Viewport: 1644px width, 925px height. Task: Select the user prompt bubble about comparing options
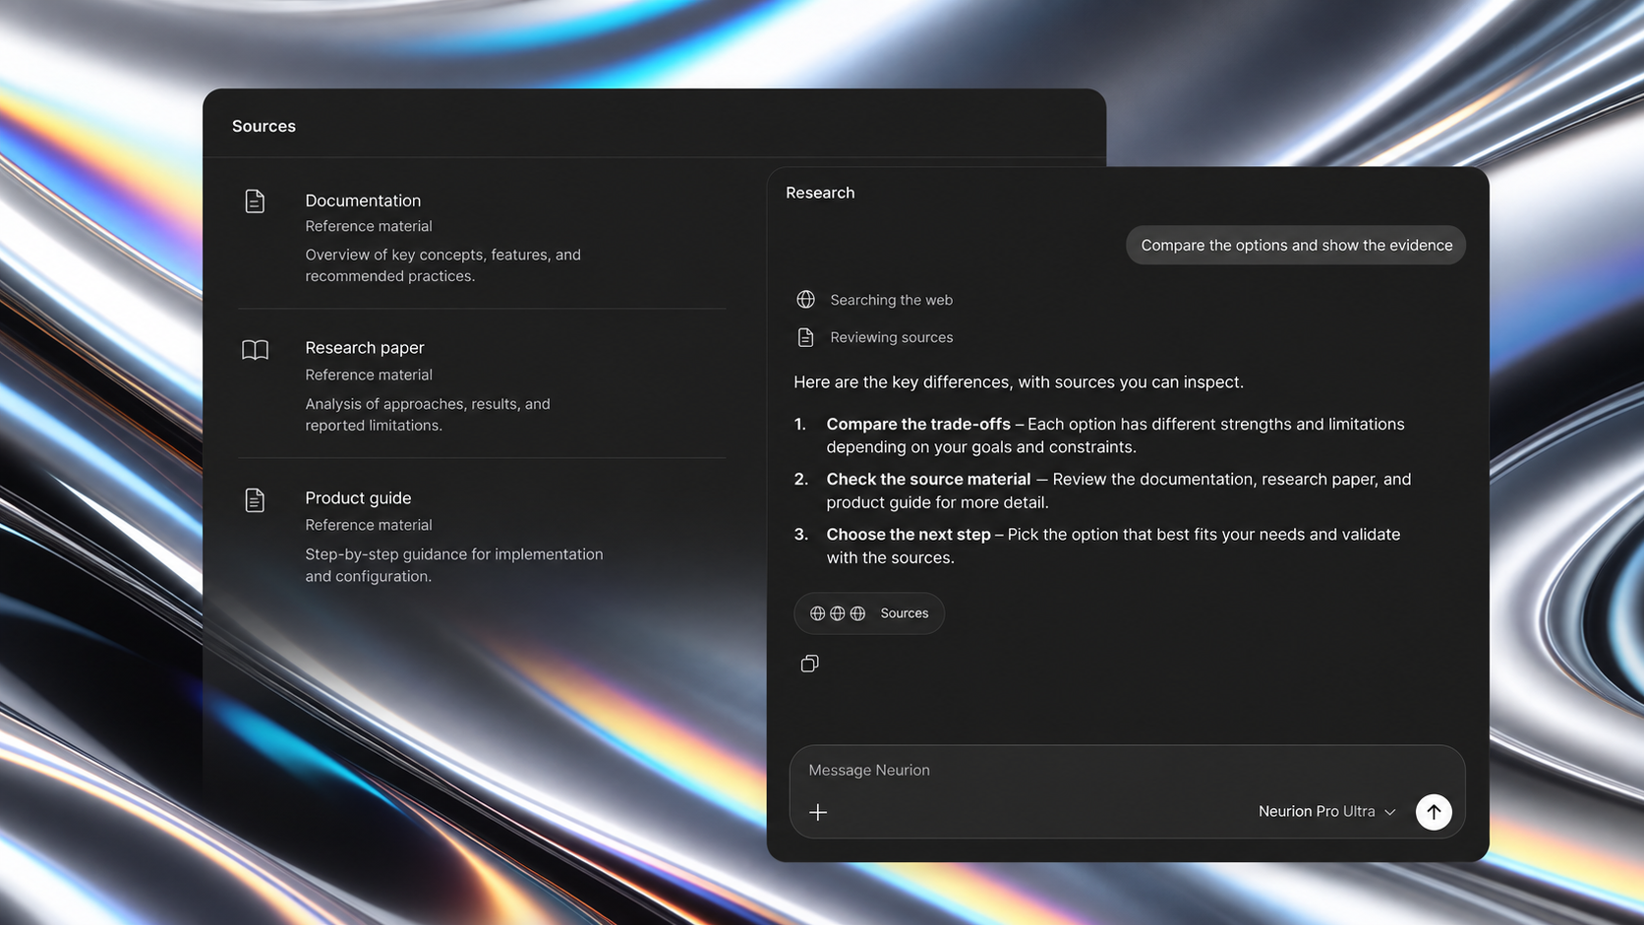(x=1296, y=245)
